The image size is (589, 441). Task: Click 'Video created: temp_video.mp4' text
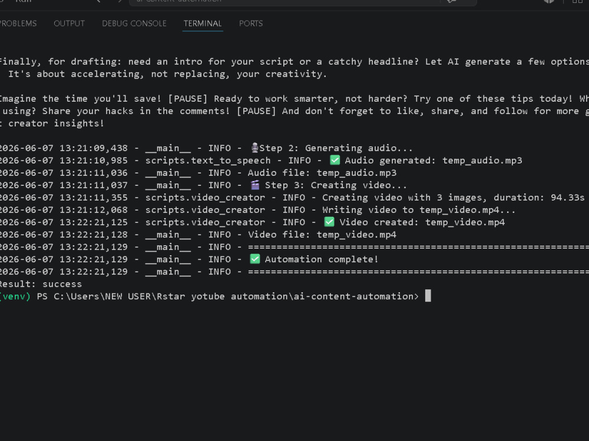(422, 222)
